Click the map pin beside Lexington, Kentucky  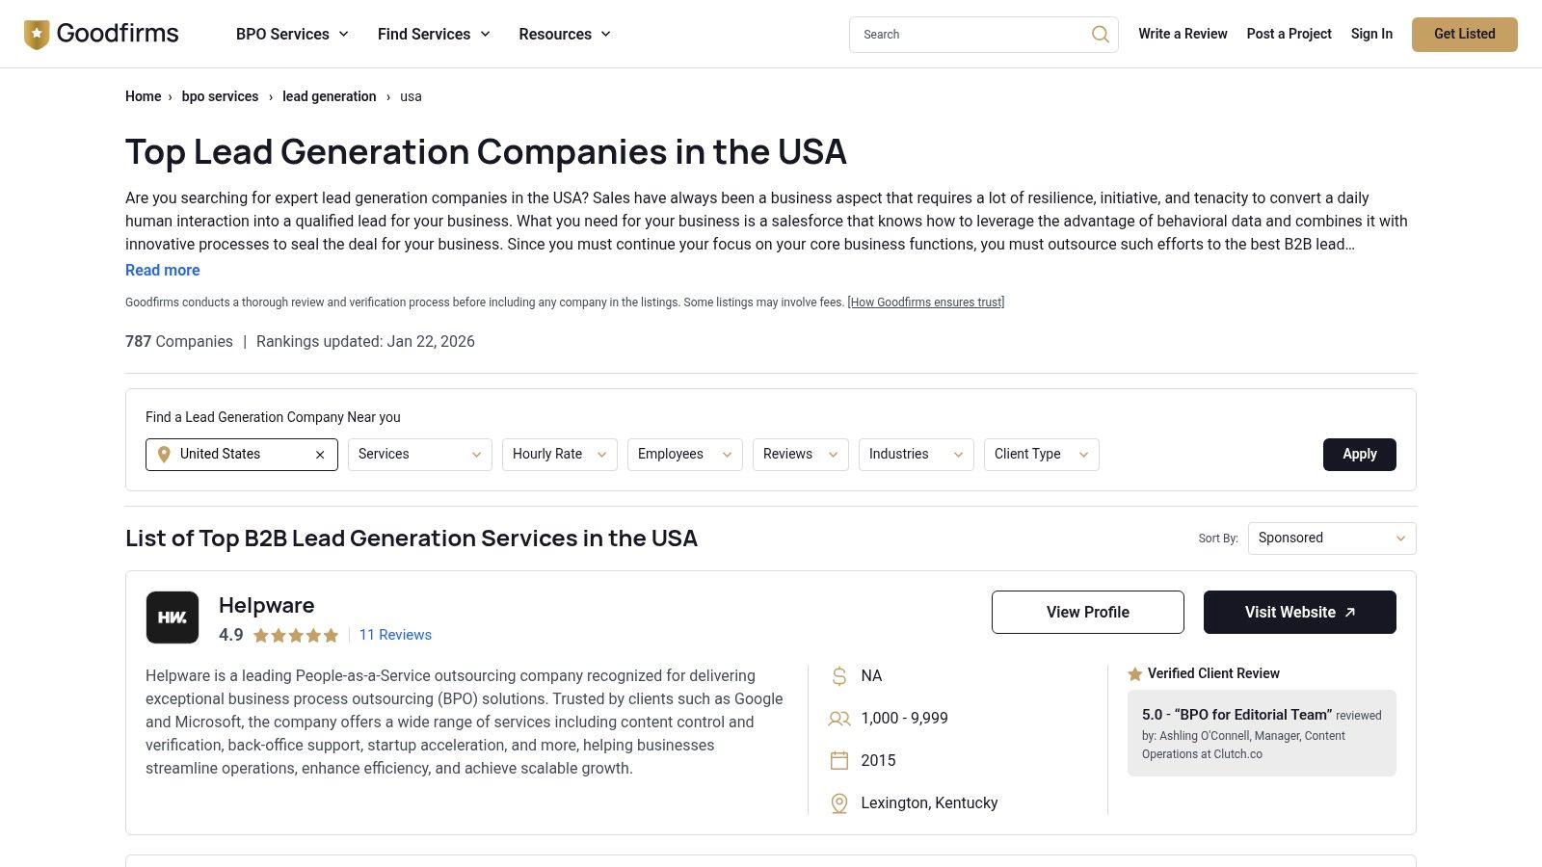click(x=837, y=802)
